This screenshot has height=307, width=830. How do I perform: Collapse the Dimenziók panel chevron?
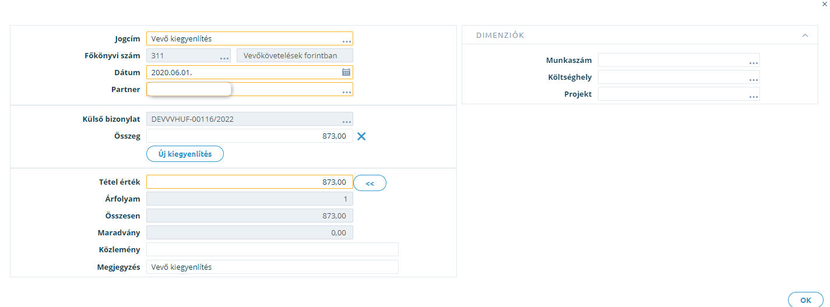pos(805,35)
